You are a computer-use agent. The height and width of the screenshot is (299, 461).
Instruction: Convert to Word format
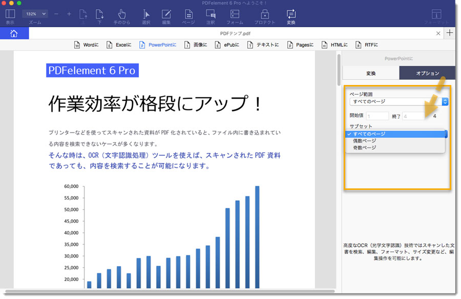(86, 45)
